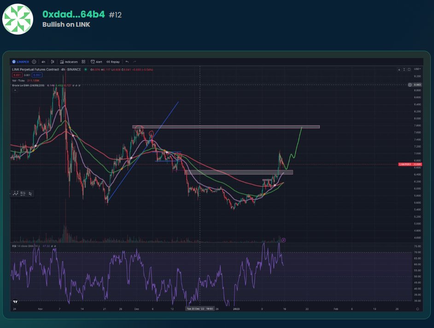Click the add symbol plus icon

(34, 62)
